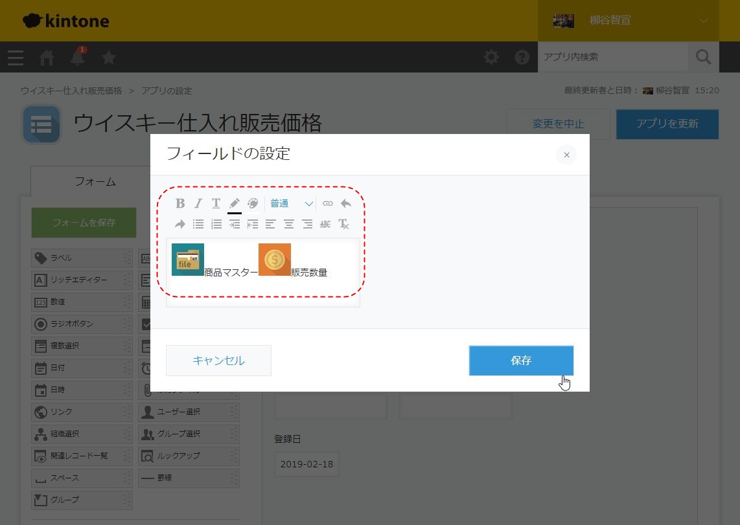Select the リッチエディター field in palette
This screenshot has height=525, width=740.
(82, 280)
